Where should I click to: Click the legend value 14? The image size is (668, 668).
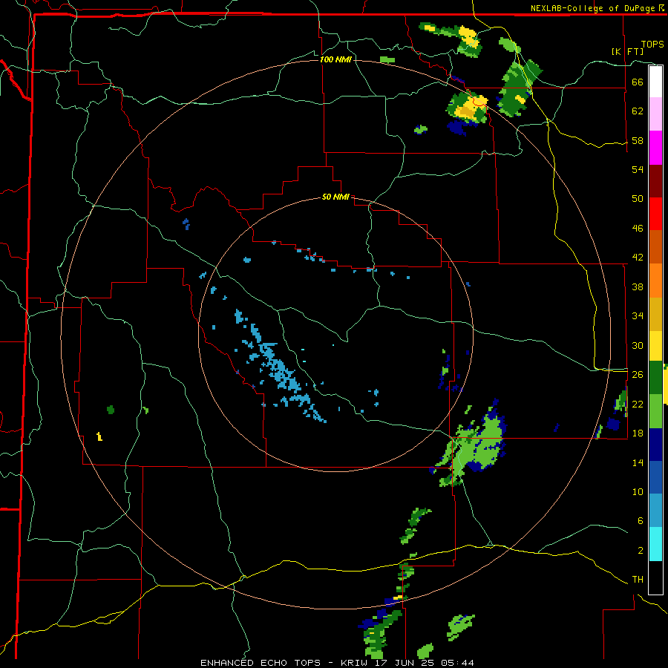click(638, 462)
